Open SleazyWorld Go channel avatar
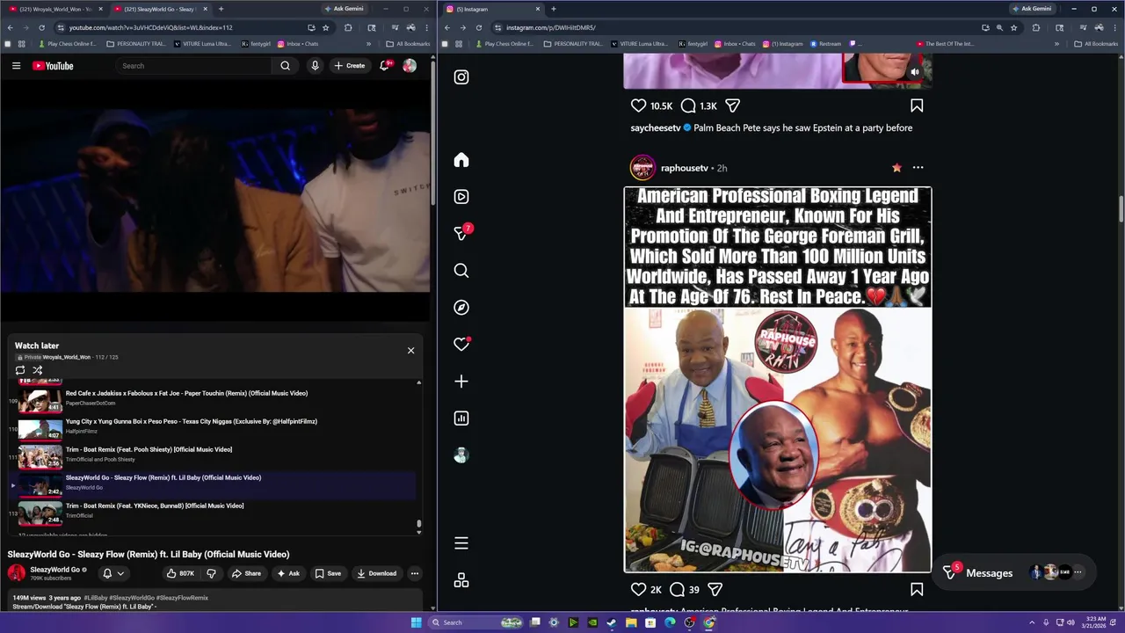This screenshot has width=1125, height=633. (x=17, y=573)
